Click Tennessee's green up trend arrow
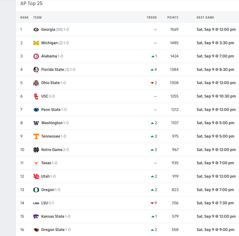Screen dimensions: 239x236 tap(152, 136)
